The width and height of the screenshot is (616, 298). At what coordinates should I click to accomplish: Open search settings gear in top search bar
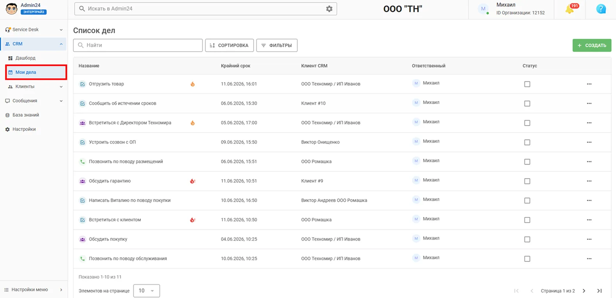329,9
